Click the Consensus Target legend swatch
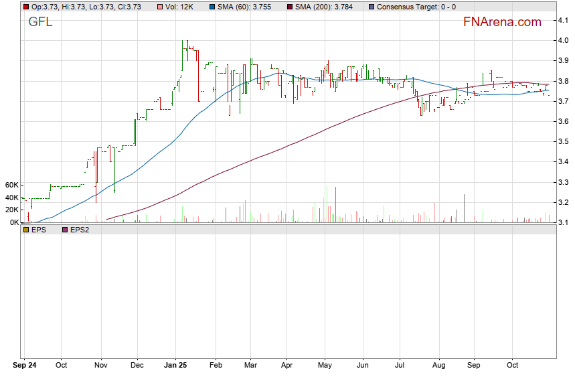The width and height of the screenshot is (575, 379). point(371,7)
